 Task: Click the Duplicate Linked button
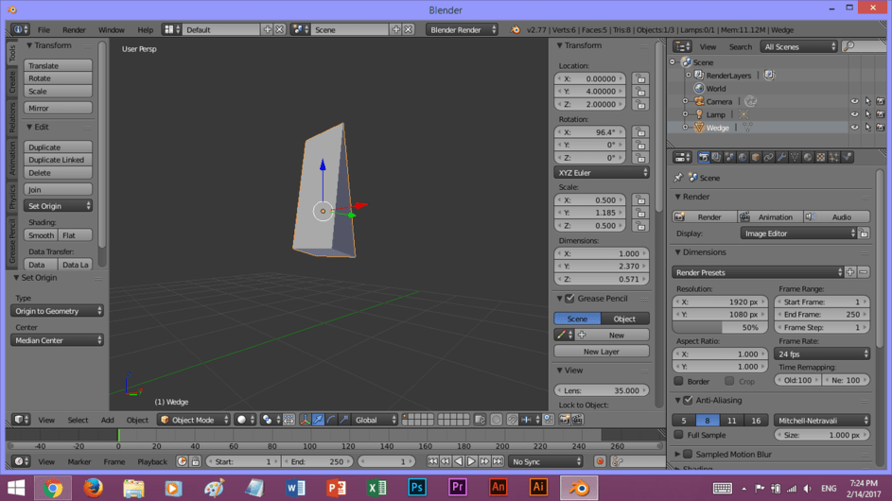click(58, 160)
